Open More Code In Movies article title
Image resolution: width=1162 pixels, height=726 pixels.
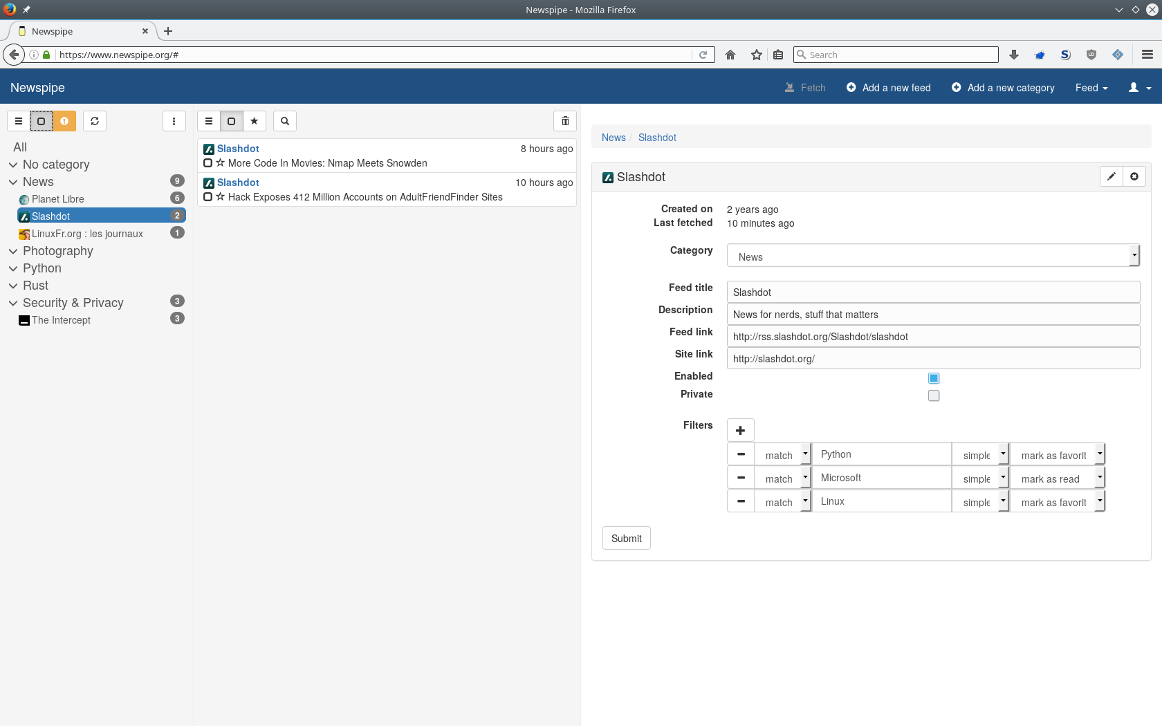click(x=328, y=163)
